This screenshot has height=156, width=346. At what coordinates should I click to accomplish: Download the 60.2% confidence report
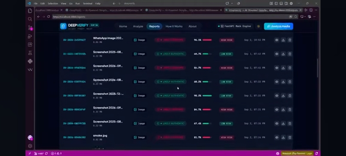click(283, 82)
